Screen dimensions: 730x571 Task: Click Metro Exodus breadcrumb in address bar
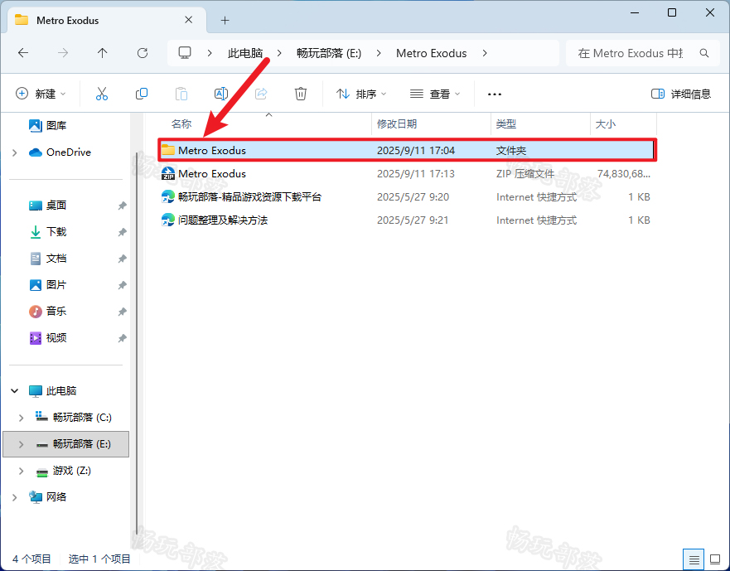[x=432, y=53]
